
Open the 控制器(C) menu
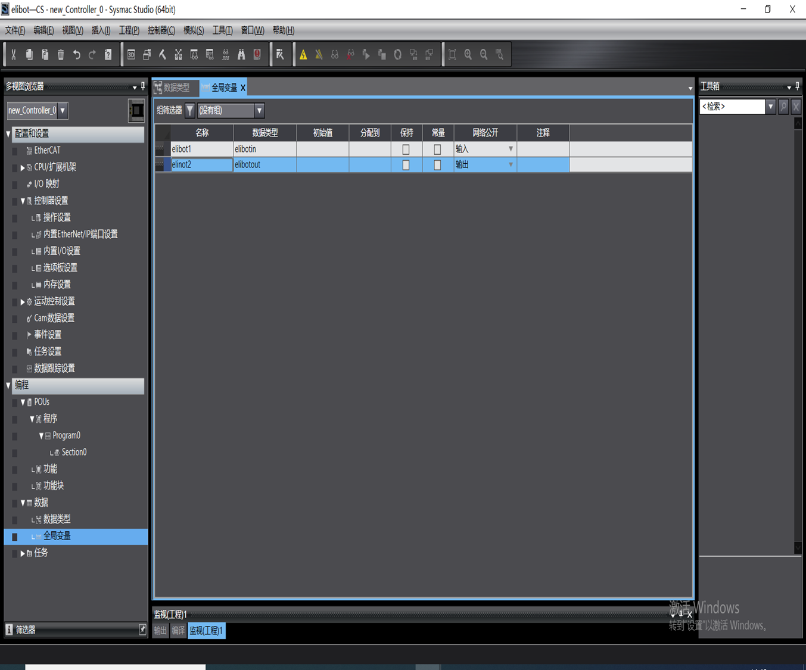pos(161,30)
